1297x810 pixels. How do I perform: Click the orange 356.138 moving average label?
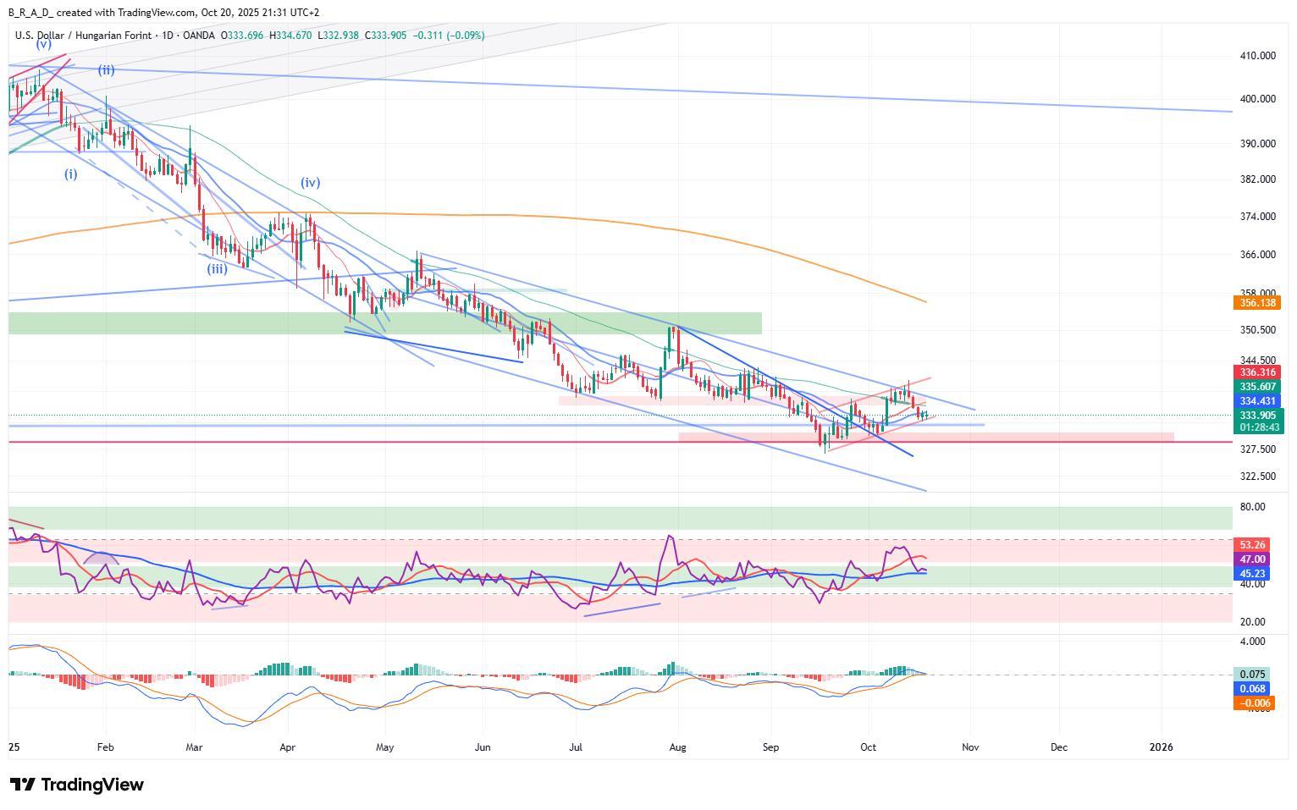[x=1258, y=303]
